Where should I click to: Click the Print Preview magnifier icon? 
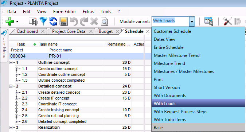pyautogui.click(x=104, y=22)
